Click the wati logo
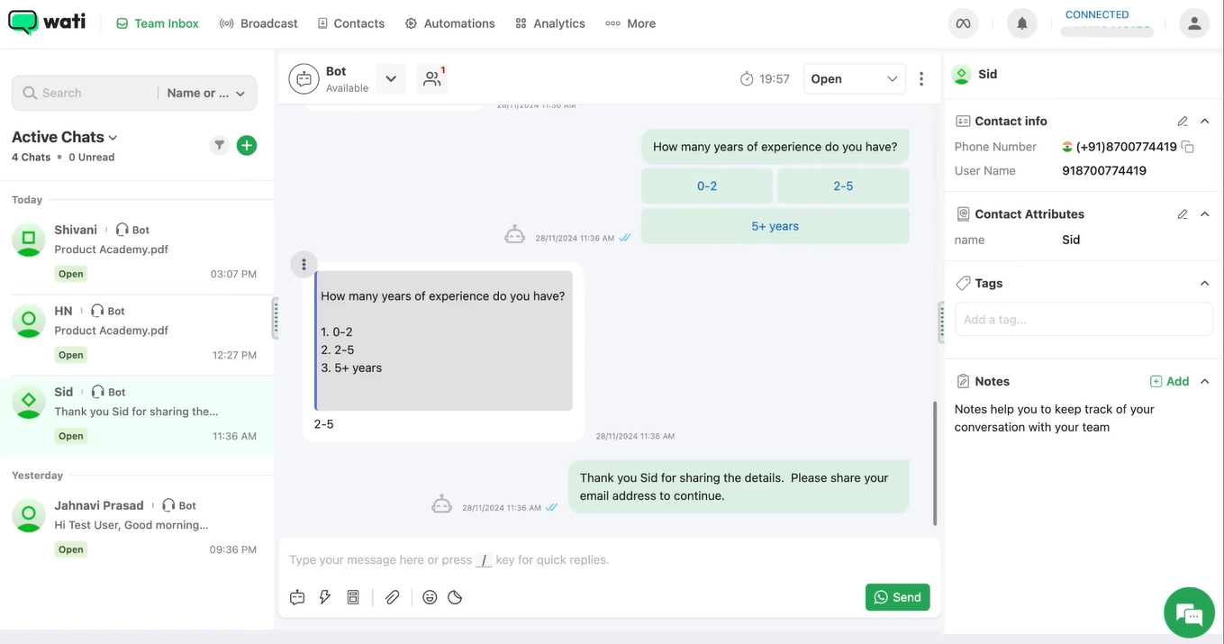 [47, 23]
